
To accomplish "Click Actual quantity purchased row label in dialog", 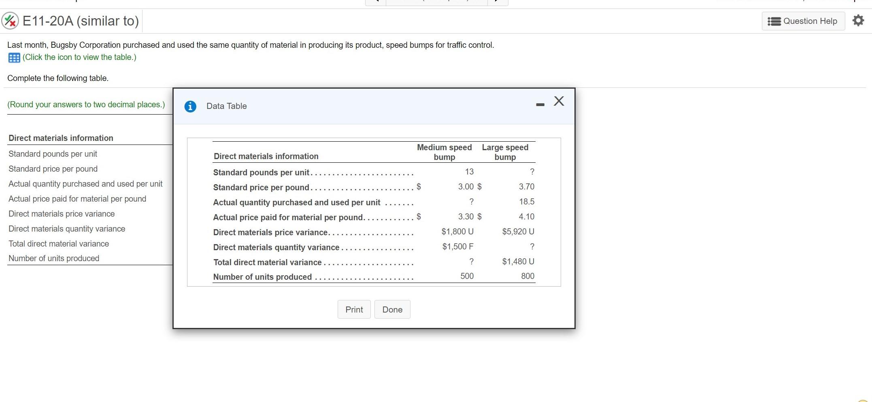I will click(x=297, y=202).
